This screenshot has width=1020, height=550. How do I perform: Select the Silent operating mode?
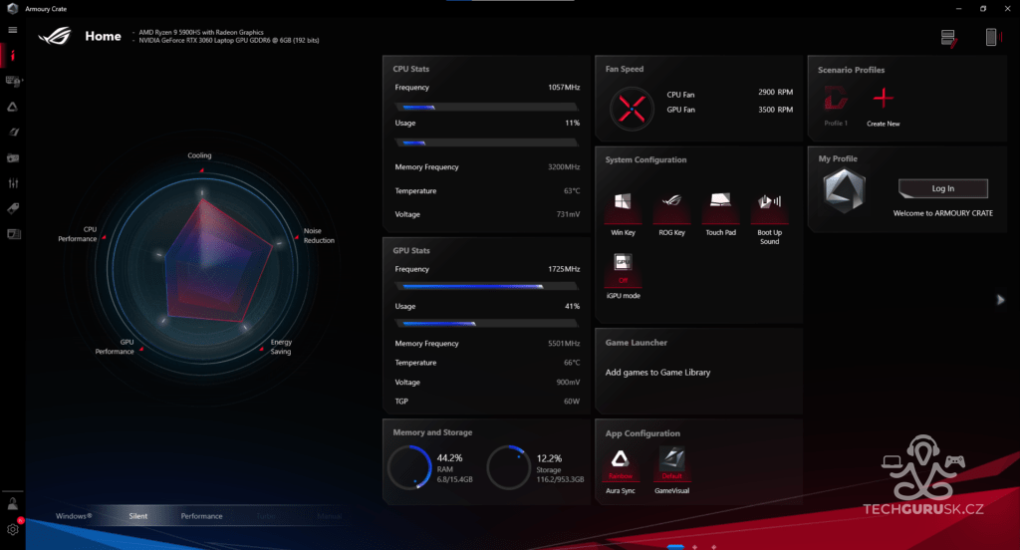click(137, 515)
